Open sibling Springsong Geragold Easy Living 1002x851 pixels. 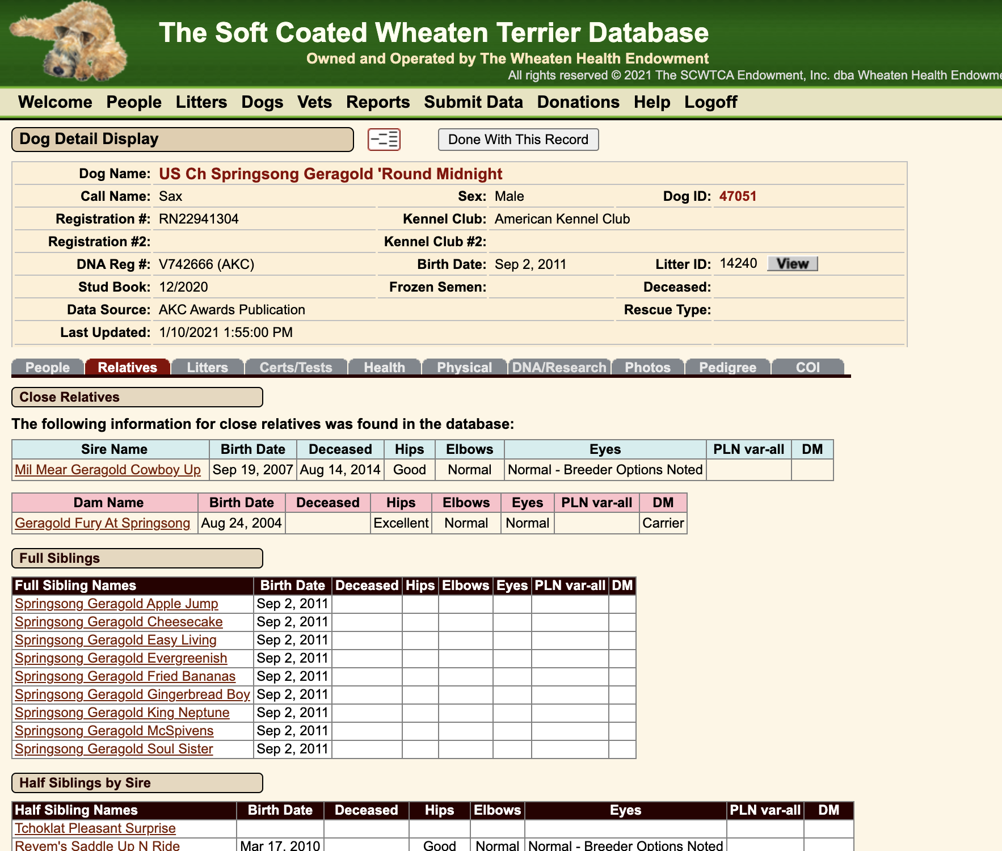pyautogui.click(x=116, y=640)
